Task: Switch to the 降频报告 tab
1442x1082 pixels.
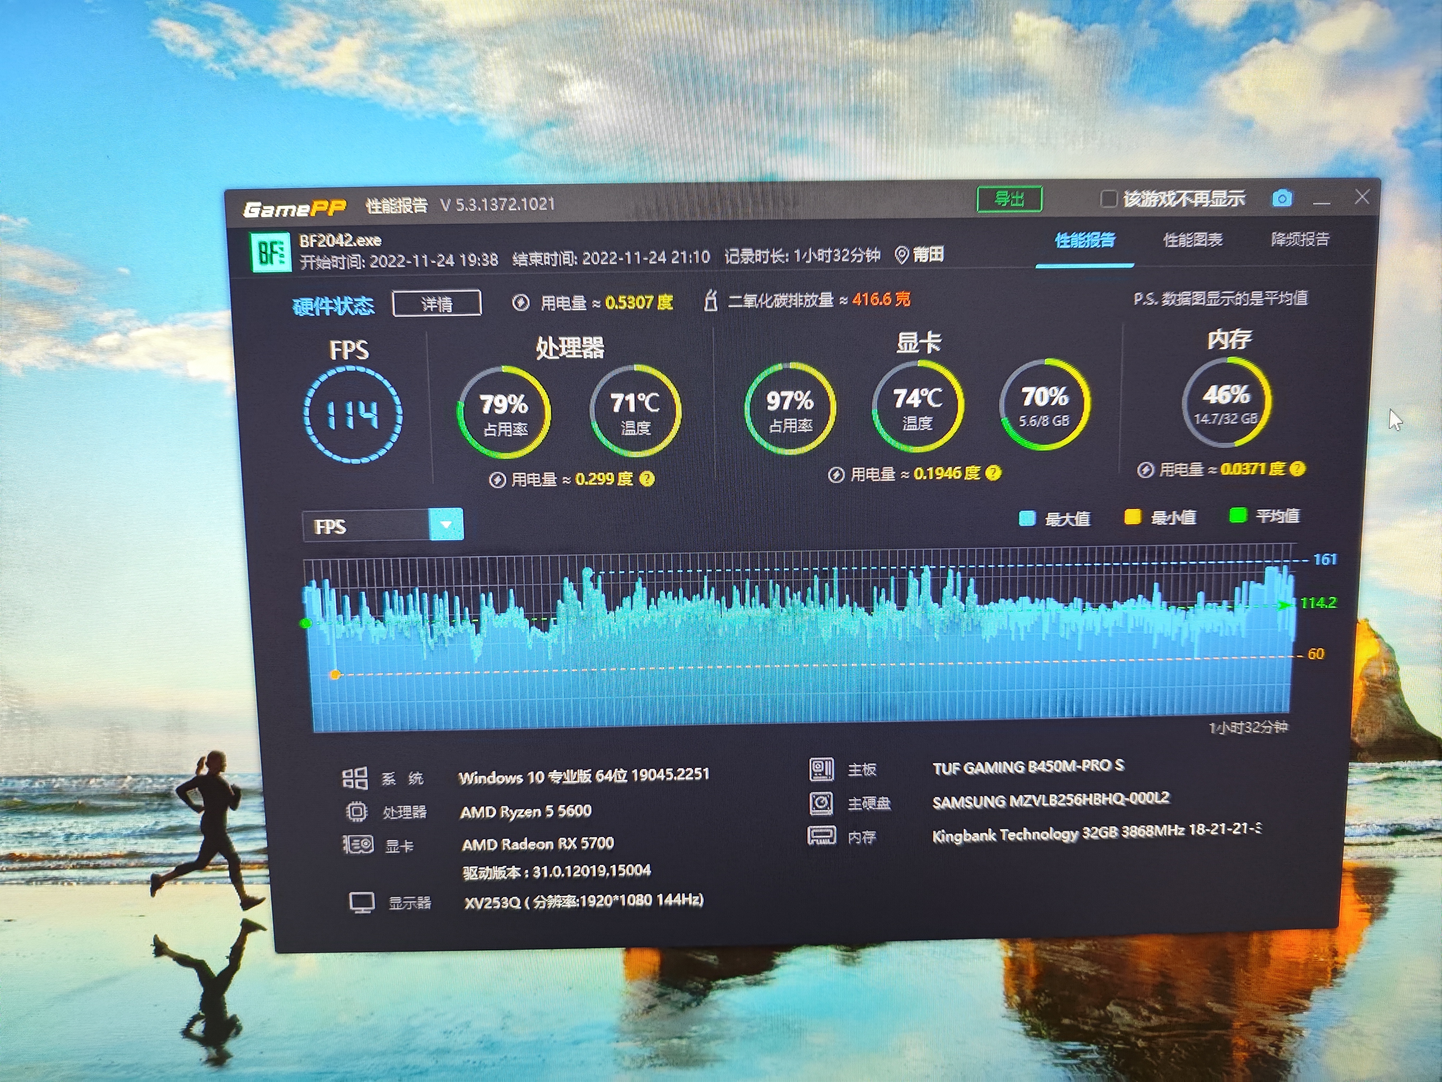Action: coord(1300,239)
